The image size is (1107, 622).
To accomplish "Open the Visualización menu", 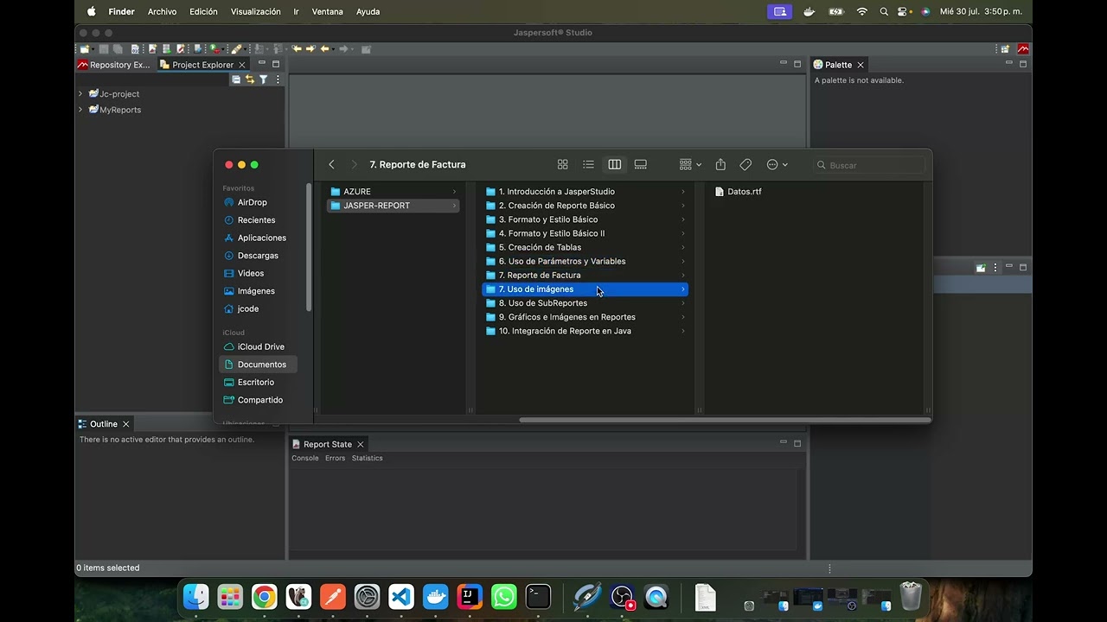I will [x=256, y=11].
